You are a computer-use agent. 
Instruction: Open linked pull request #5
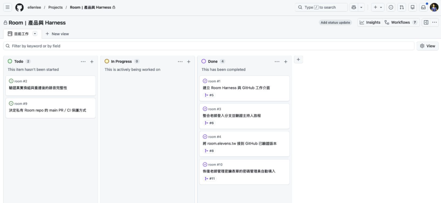(209, 95)
